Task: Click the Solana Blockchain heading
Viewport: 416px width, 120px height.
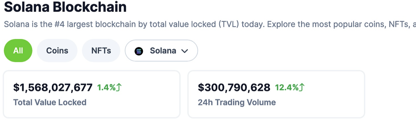Action: 65,7
